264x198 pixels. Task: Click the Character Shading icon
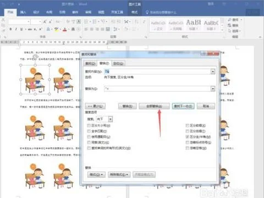73,29
